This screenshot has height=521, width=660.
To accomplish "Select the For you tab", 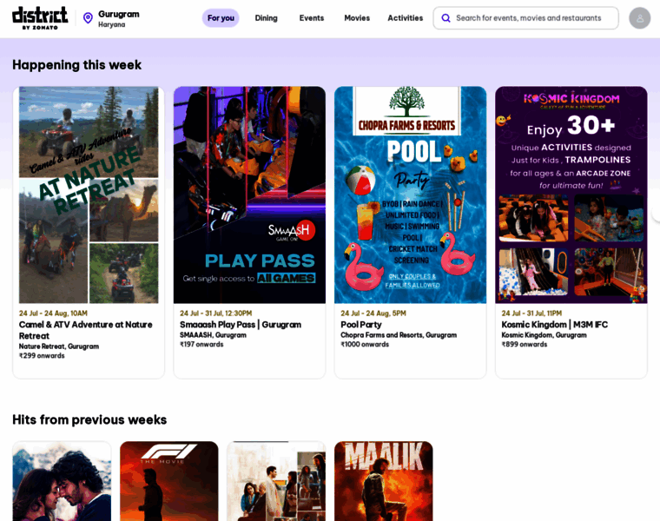I will tap(221, 18).
